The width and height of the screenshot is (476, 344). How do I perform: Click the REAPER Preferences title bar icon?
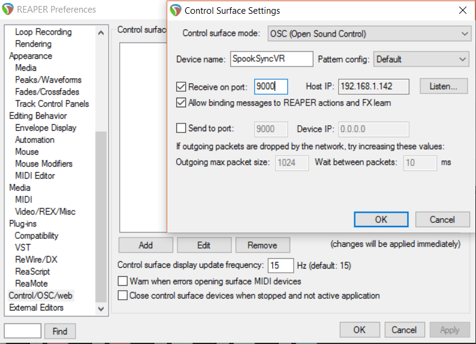[8, 9]
